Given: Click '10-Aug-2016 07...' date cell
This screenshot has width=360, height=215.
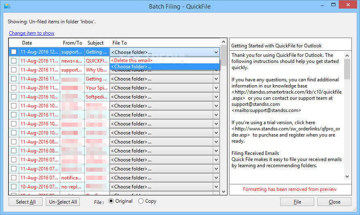Looking at the screenshot, I should pos(40,186).
